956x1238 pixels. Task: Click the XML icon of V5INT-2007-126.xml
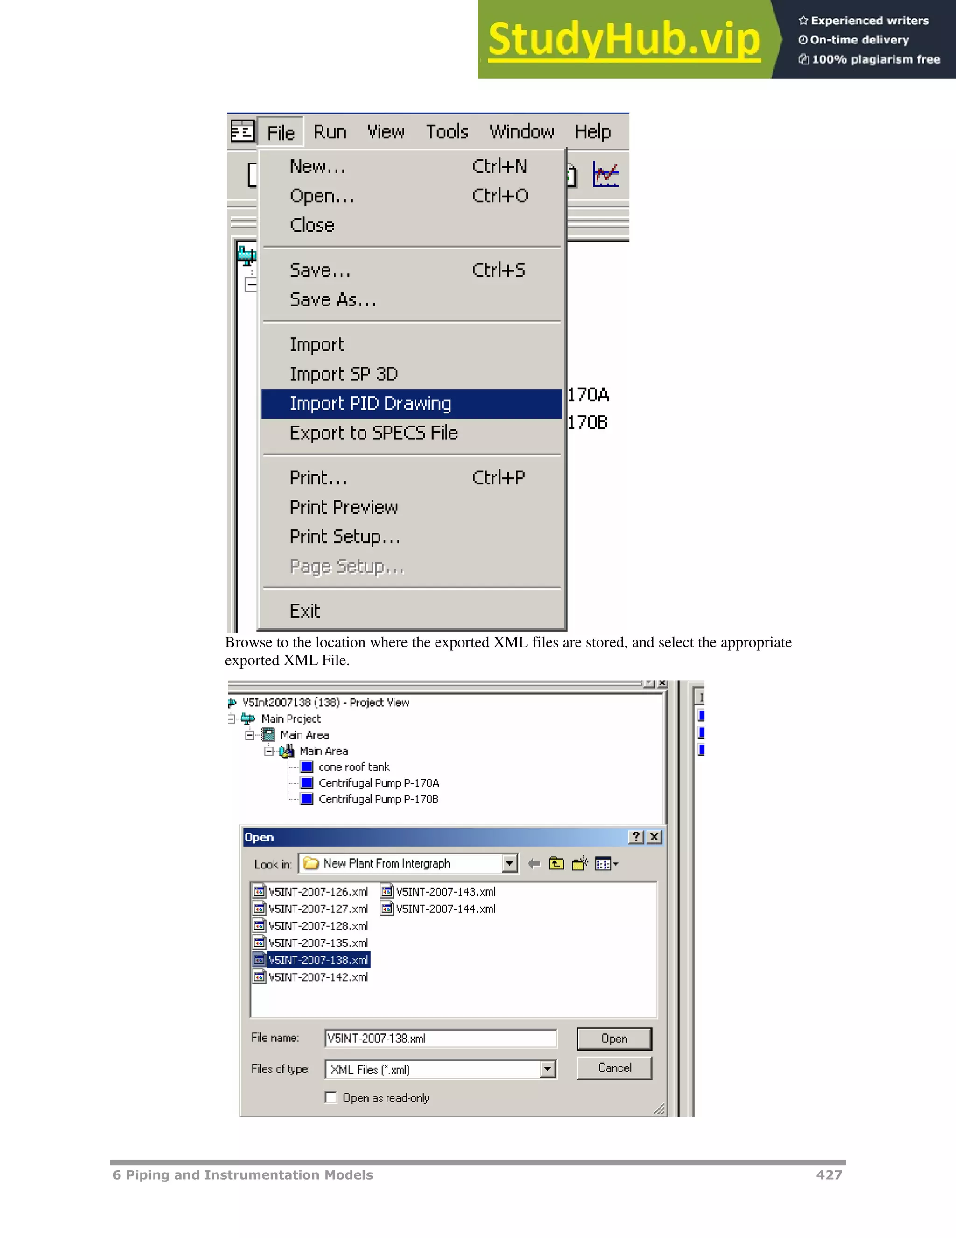260,892
